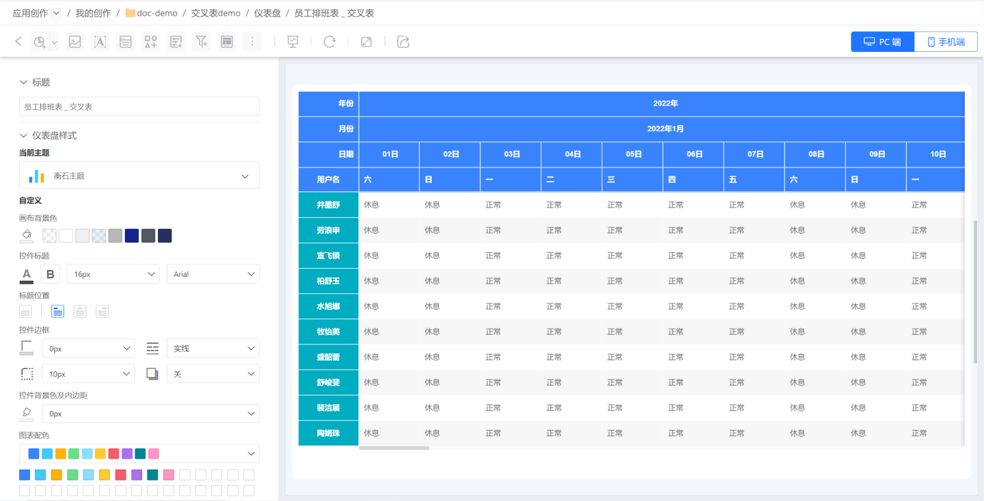The image size is (984, 501).
Task: Click the add filter funnel icon
Action: [202, 42]
